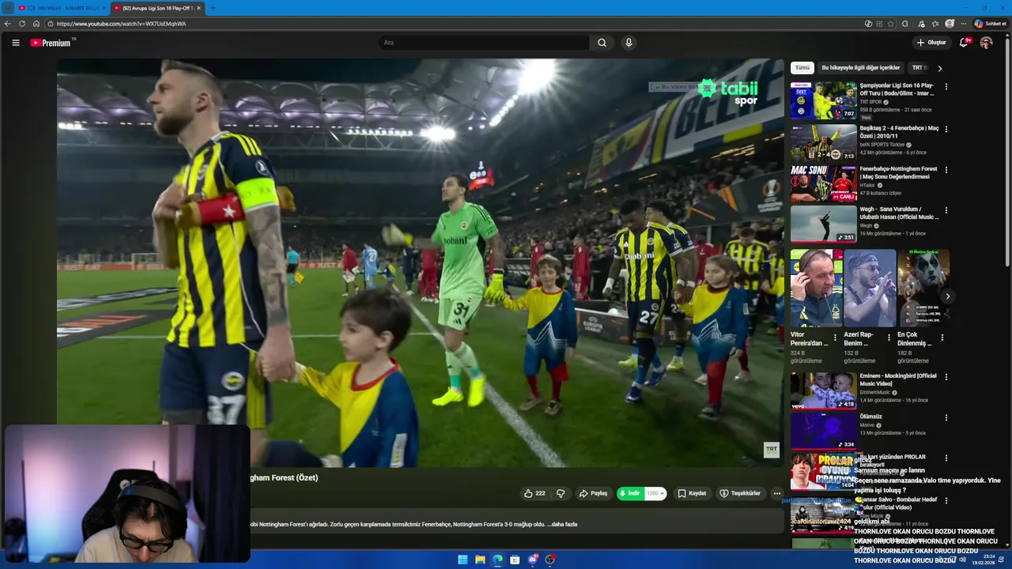Click the video player to pause

click(x=420, y=262)
